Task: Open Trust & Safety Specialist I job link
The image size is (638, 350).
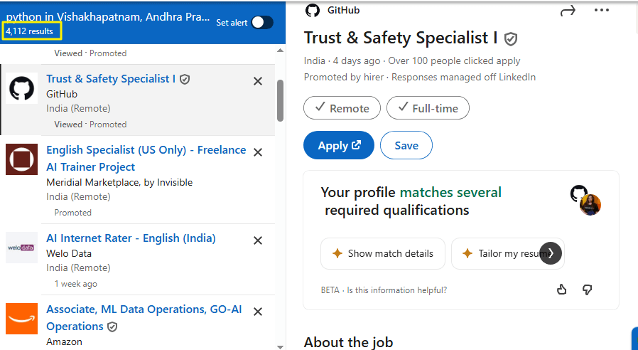Action: coord(111,79)
